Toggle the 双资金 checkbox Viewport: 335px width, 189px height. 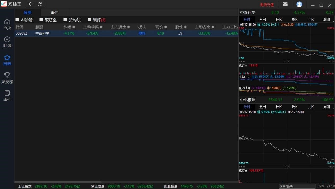pos(41,20)
